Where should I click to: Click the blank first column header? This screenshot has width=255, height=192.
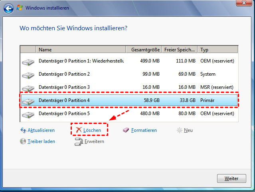click(28, 49)
